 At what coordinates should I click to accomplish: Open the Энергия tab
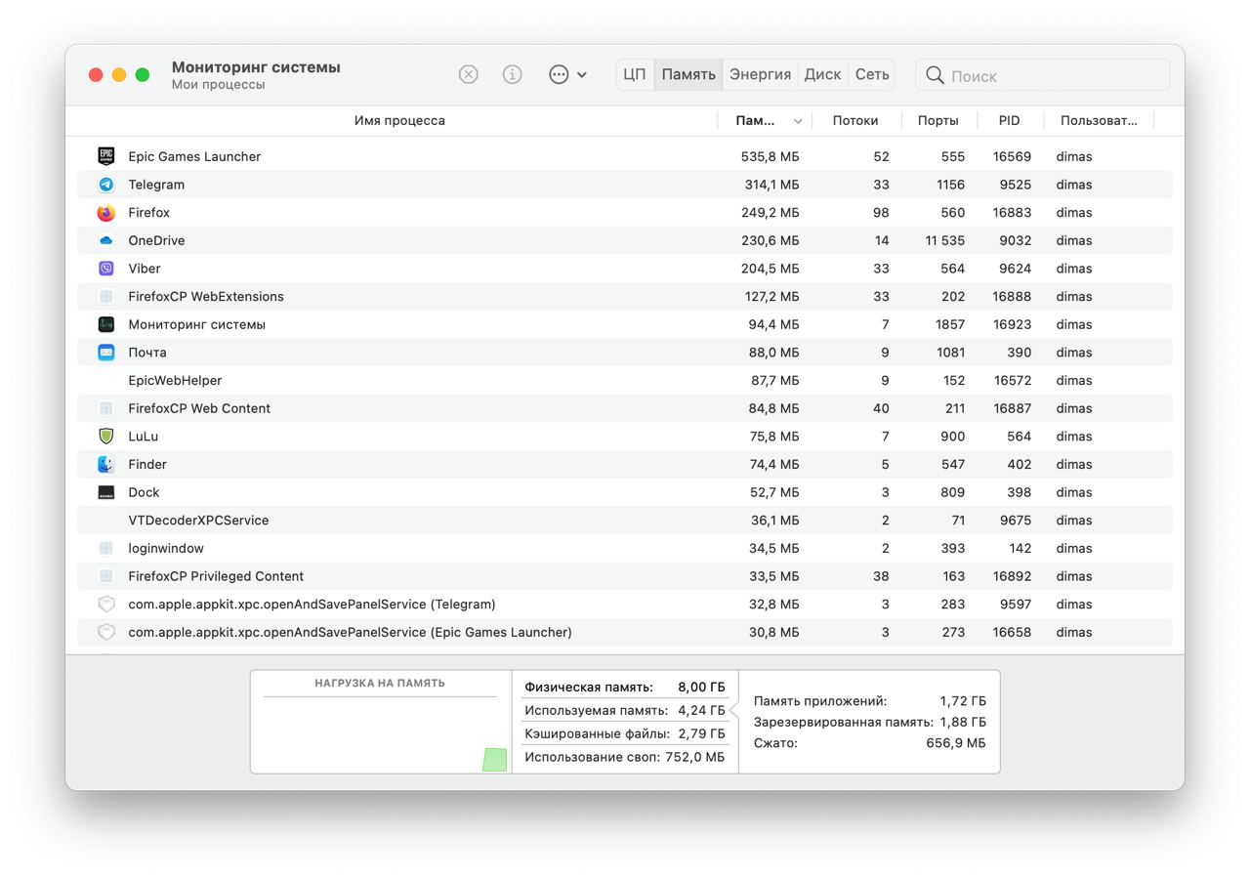point(760,74)
